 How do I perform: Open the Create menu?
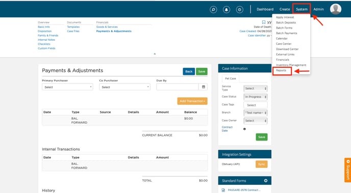pyautogui.click(x=285, y=9)
